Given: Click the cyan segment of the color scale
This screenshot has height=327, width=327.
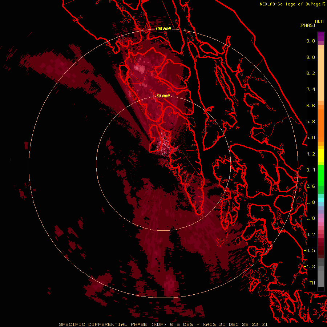Looking at the screenshot, I should click(x=321, y=199).
